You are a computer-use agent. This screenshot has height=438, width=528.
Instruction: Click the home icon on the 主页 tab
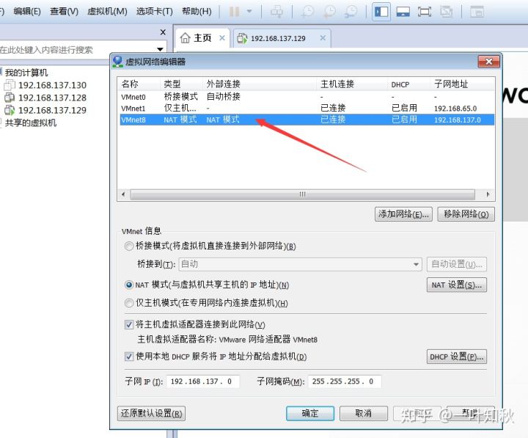[x=185, y=37]
